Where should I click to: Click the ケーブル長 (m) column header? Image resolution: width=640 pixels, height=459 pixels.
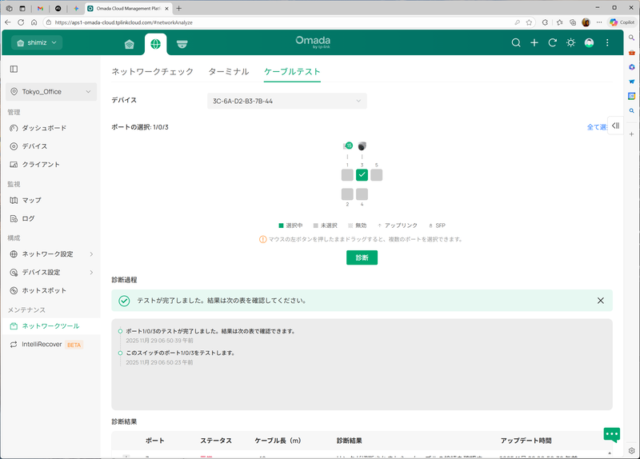[278, 441]
